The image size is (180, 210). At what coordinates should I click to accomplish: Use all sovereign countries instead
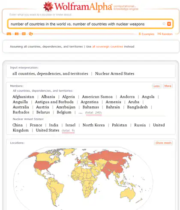pos(108,47)
